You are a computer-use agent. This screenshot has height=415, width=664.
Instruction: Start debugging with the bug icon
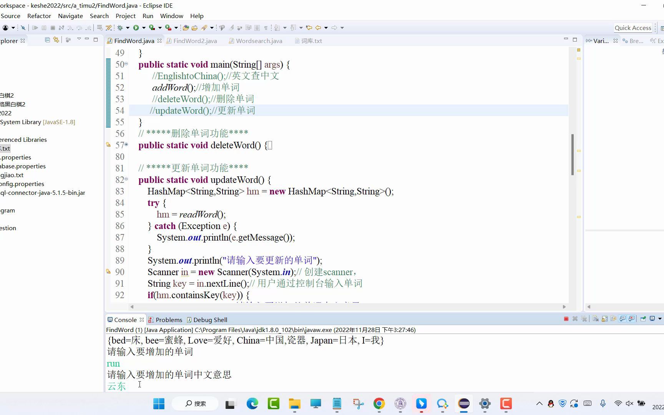pyautogui.click(x=120, y=28)
